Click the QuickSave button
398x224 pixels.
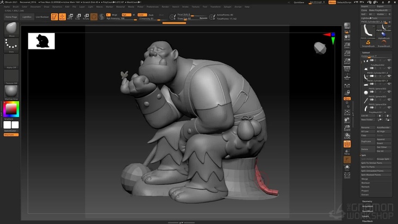(298, 3)
